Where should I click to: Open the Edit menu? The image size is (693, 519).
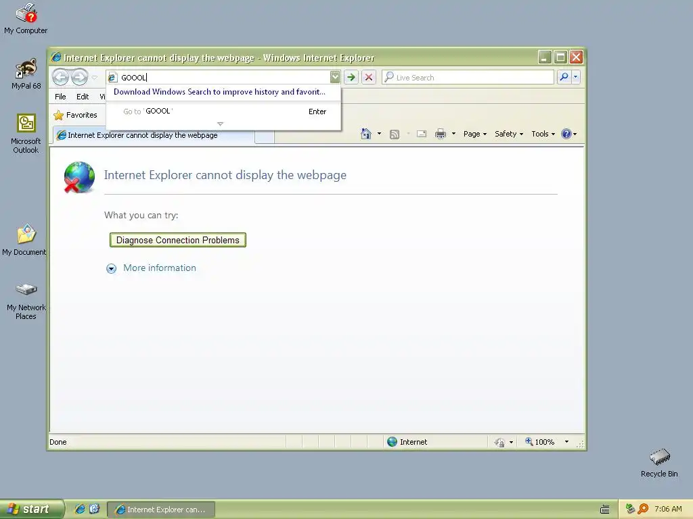[x=83, y=97]
